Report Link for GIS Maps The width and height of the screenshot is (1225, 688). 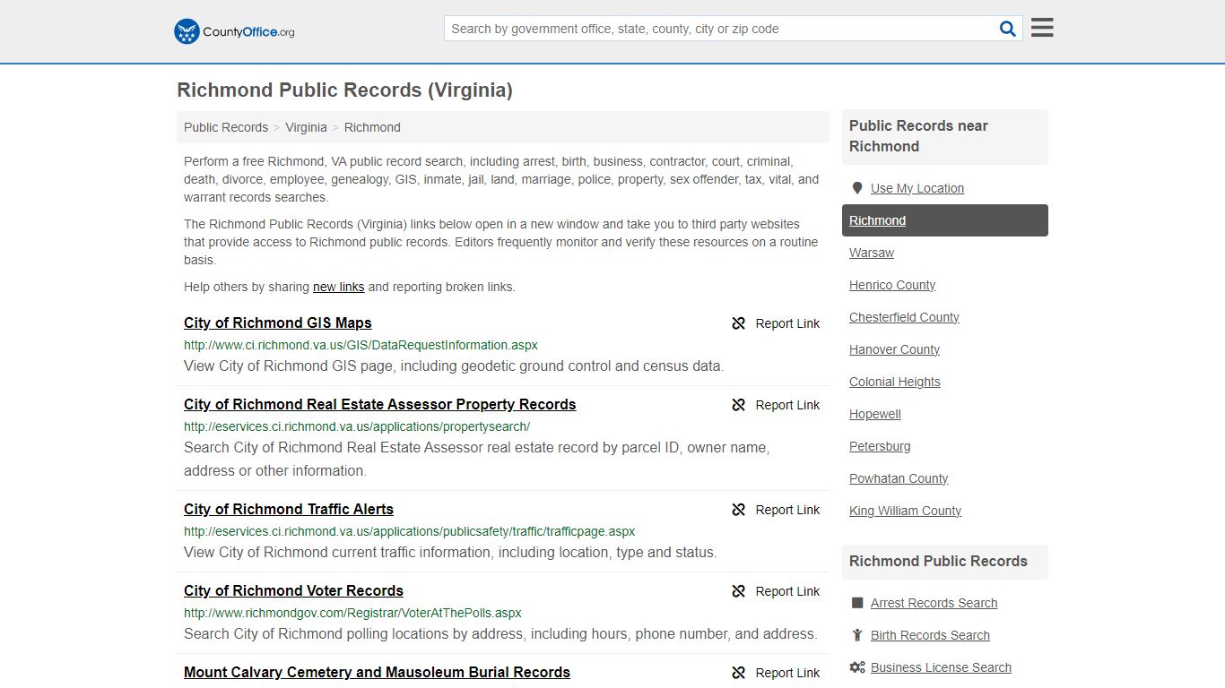click(787, 323)
